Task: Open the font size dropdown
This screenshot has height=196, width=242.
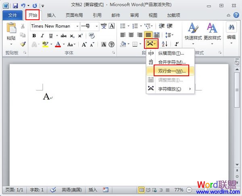Action: pyautogui.click(x=96, y=26)
